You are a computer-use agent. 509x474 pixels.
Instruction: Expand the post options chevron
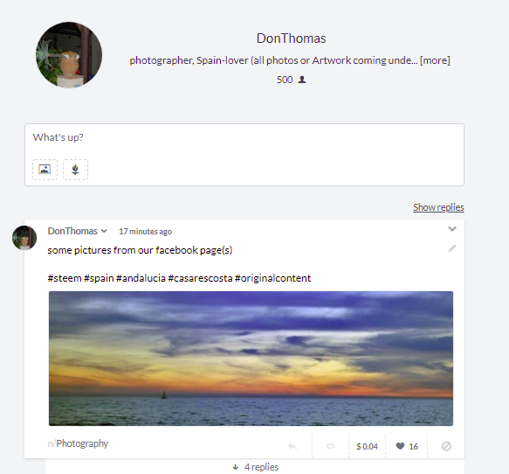(x=452, y=229)
